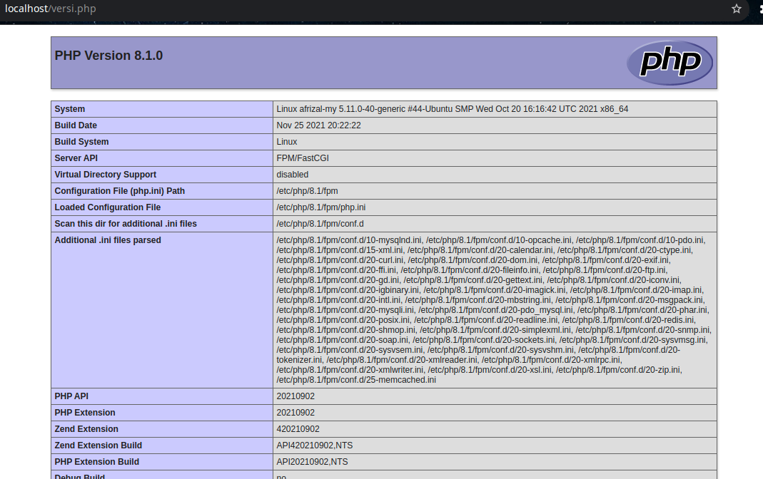
Task: Select the API20210902,NTS value
Action: pos(312,461)
